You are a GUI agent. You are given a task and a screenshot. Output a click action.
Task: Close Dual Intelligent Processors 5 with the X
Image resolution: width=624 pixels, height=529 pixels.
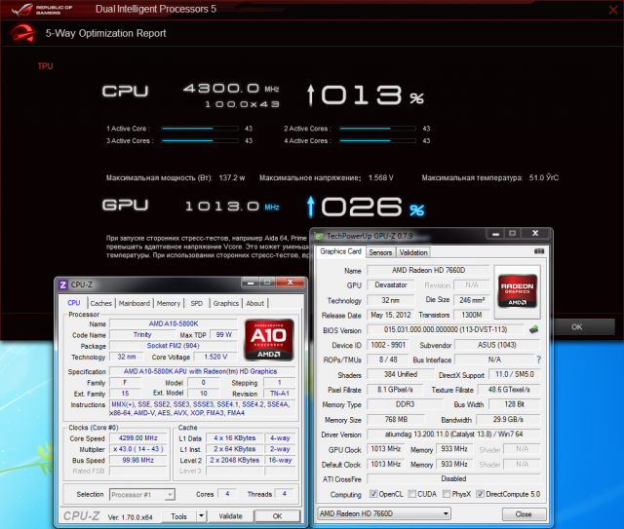click(x=613, y=10)
